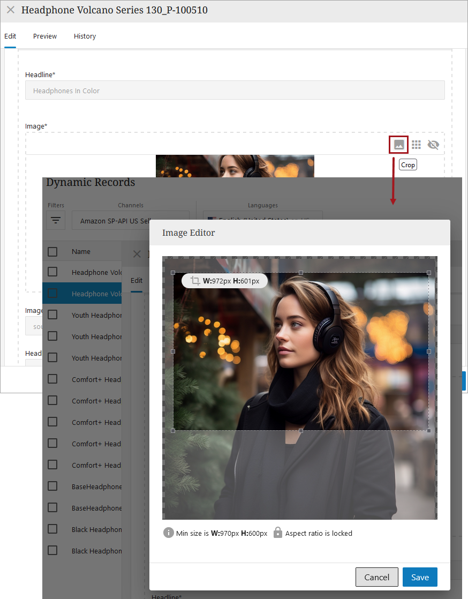Toggle the hide image eye icon
Screen dimensions: 468x599
coord(433,145)
